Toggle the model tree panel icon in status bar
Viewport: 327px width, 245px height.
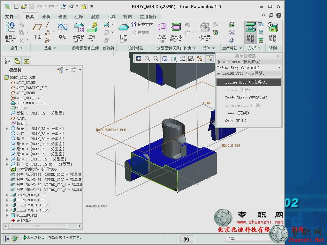coord(7,239)
